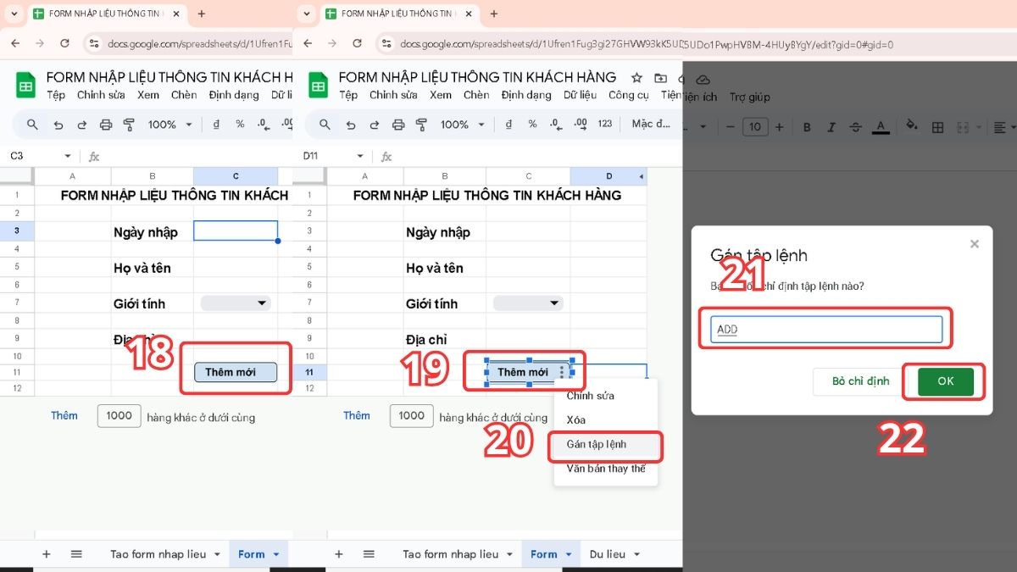Open the Mặc đ... font dropdown

point(653,124)
